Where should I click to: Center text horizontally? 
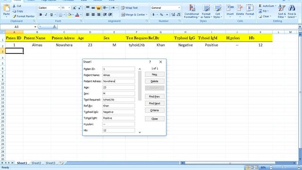93,15
